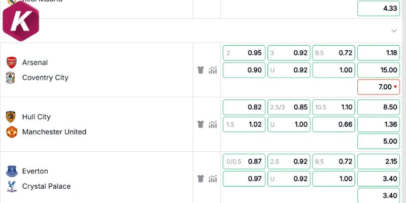Collapse the league section chevron

(394, 31)
